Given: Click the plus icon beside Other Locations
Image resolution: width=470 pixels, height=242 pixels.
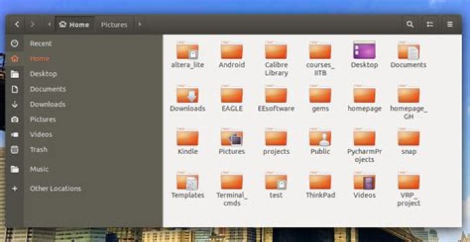Looking at the screenshot, I should [14, 189].
